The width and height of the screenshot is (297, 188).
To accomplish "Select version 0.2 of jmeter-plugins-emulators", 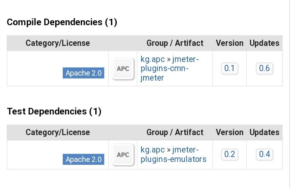I will pos(229,154).
